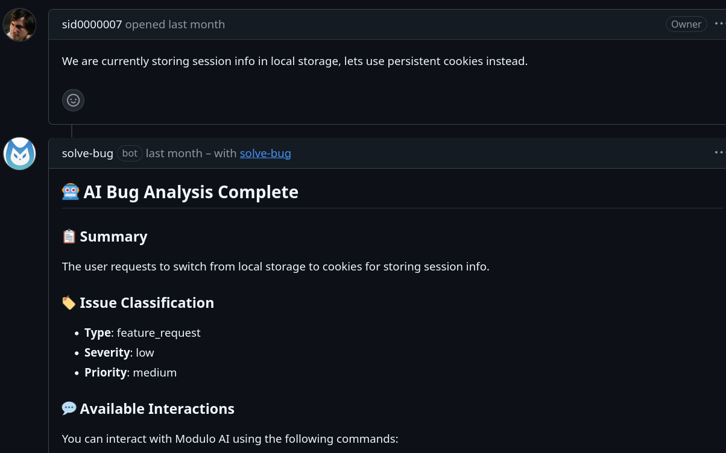Click the solve-bug author name
The width and height of the screenshot is (726, 453).
[x=87, y=153]
